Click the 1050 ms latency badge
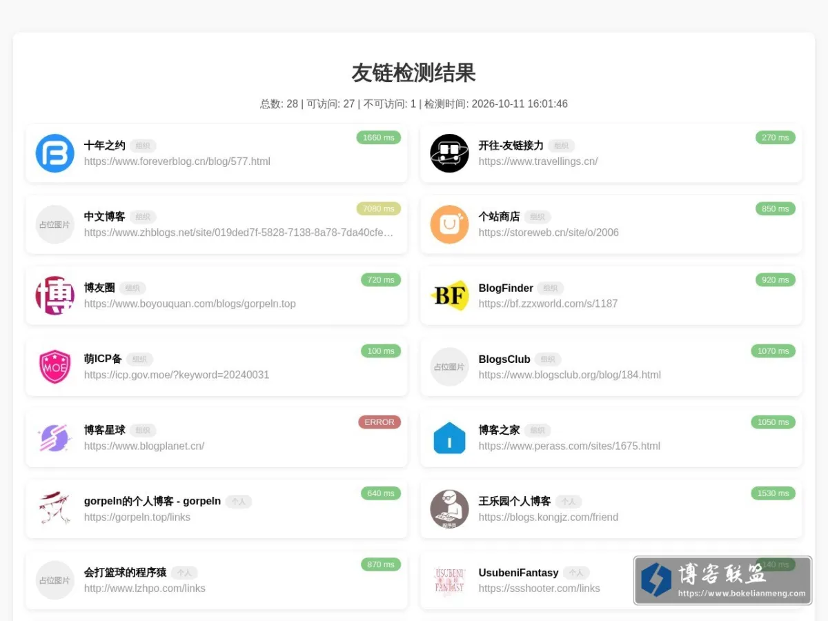Viewport: 828px width, 621px height. [773, 422]
